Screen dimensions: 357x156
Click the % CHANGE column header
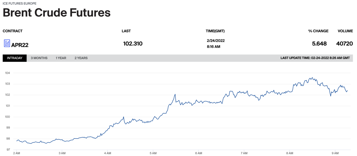click(318, 31)
